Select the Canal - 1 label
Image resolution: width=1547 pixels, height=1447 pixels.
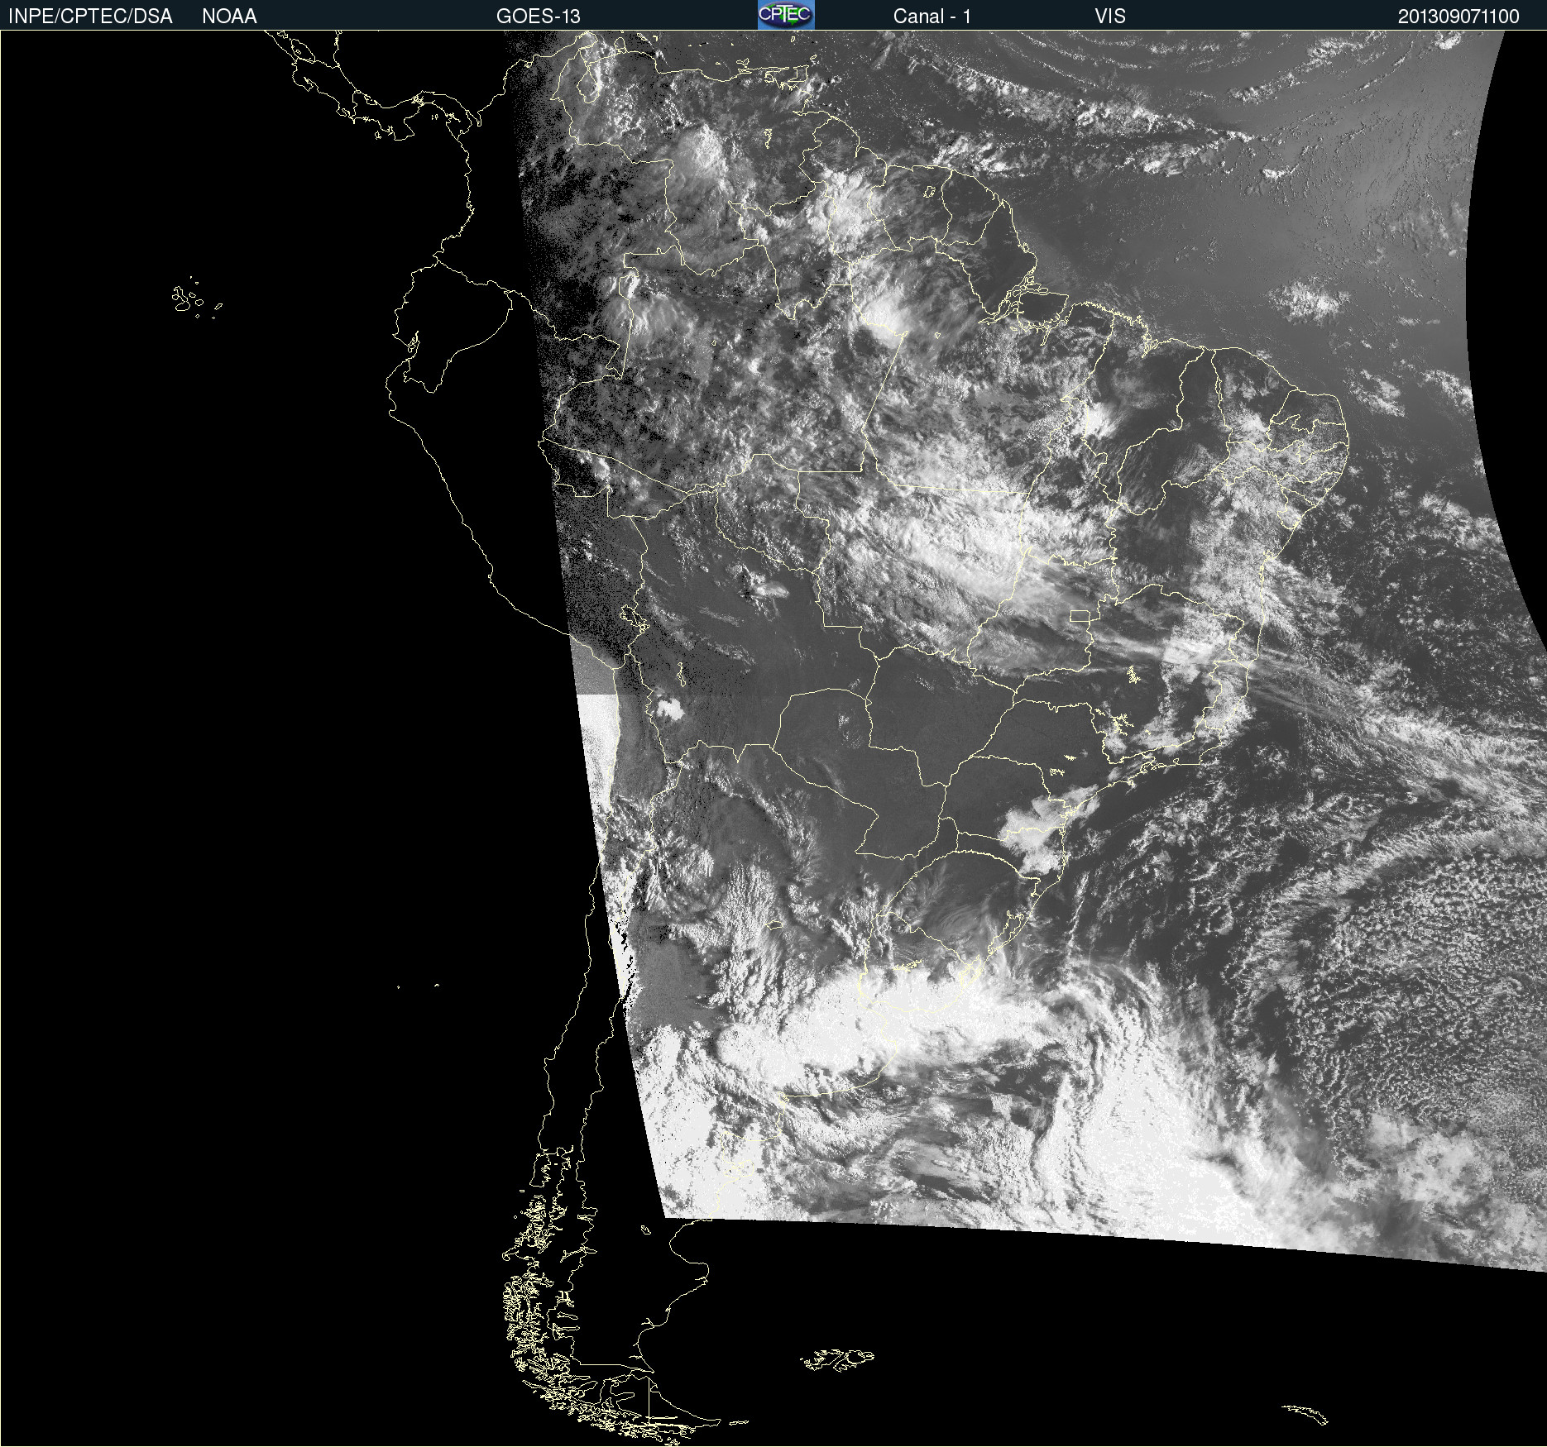[932, 17]
